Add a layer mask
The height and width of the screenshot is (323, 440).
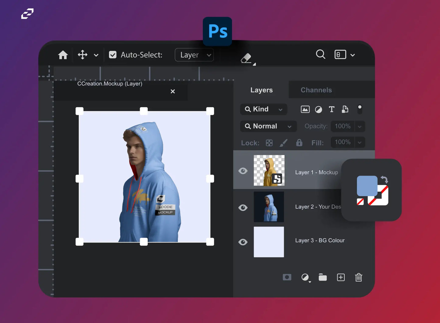(287, 277)
